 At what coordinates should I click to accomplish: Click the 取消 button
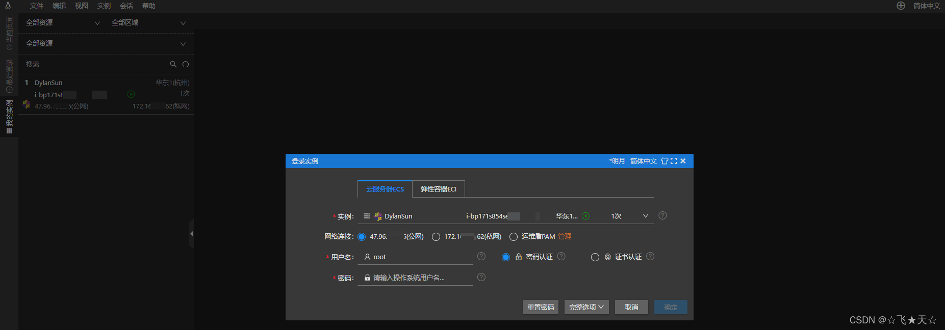[631, 307]
